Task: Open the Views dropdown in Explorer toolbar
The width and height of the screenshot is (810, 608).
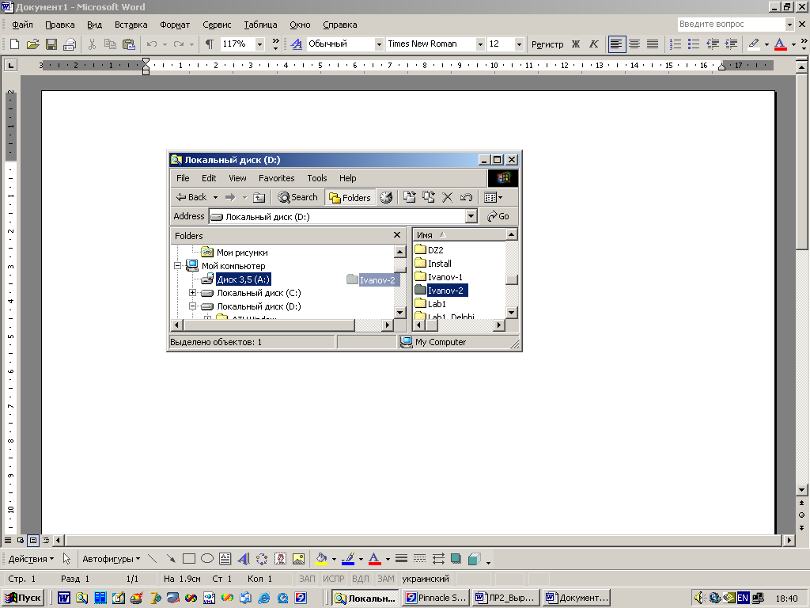Action: pyautogui.click(x=493, y=197)
